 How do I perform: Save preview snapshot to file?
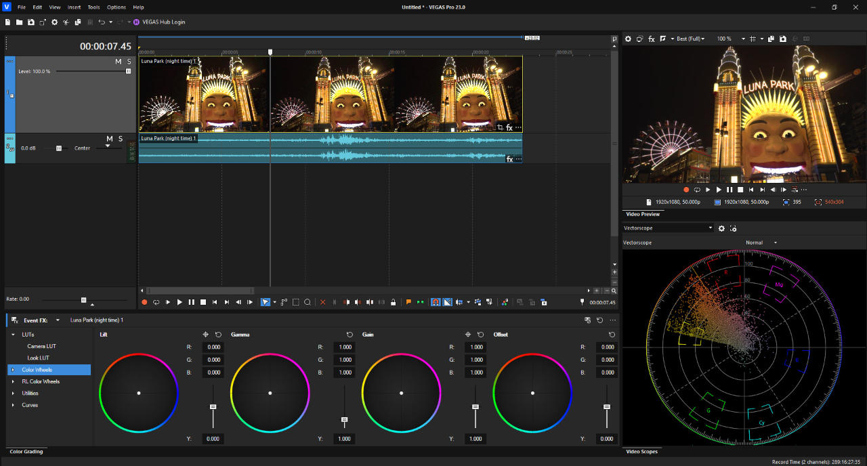click(x=783, y=39)
